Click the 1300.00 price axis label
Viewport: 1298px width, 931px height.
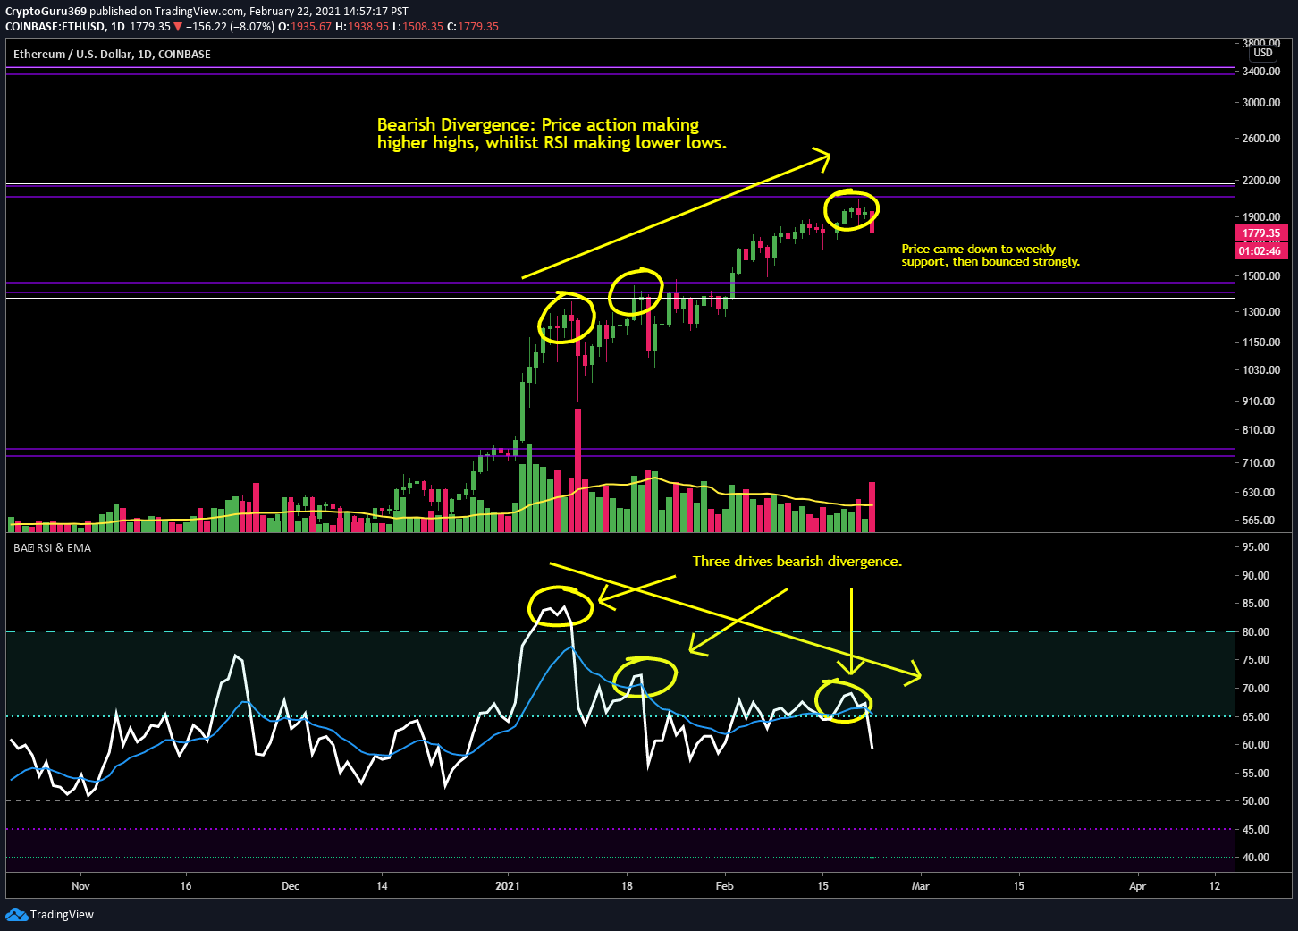(x=1261, y=312)
